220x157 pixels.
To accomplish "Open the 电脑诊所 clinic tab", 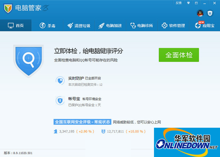I will tap(142, 26).
